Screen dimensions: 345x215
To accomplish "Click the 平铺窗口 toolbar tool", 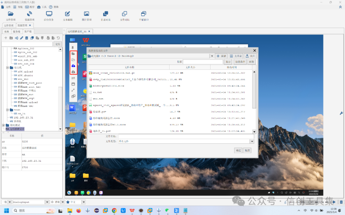I will (143, 16).
